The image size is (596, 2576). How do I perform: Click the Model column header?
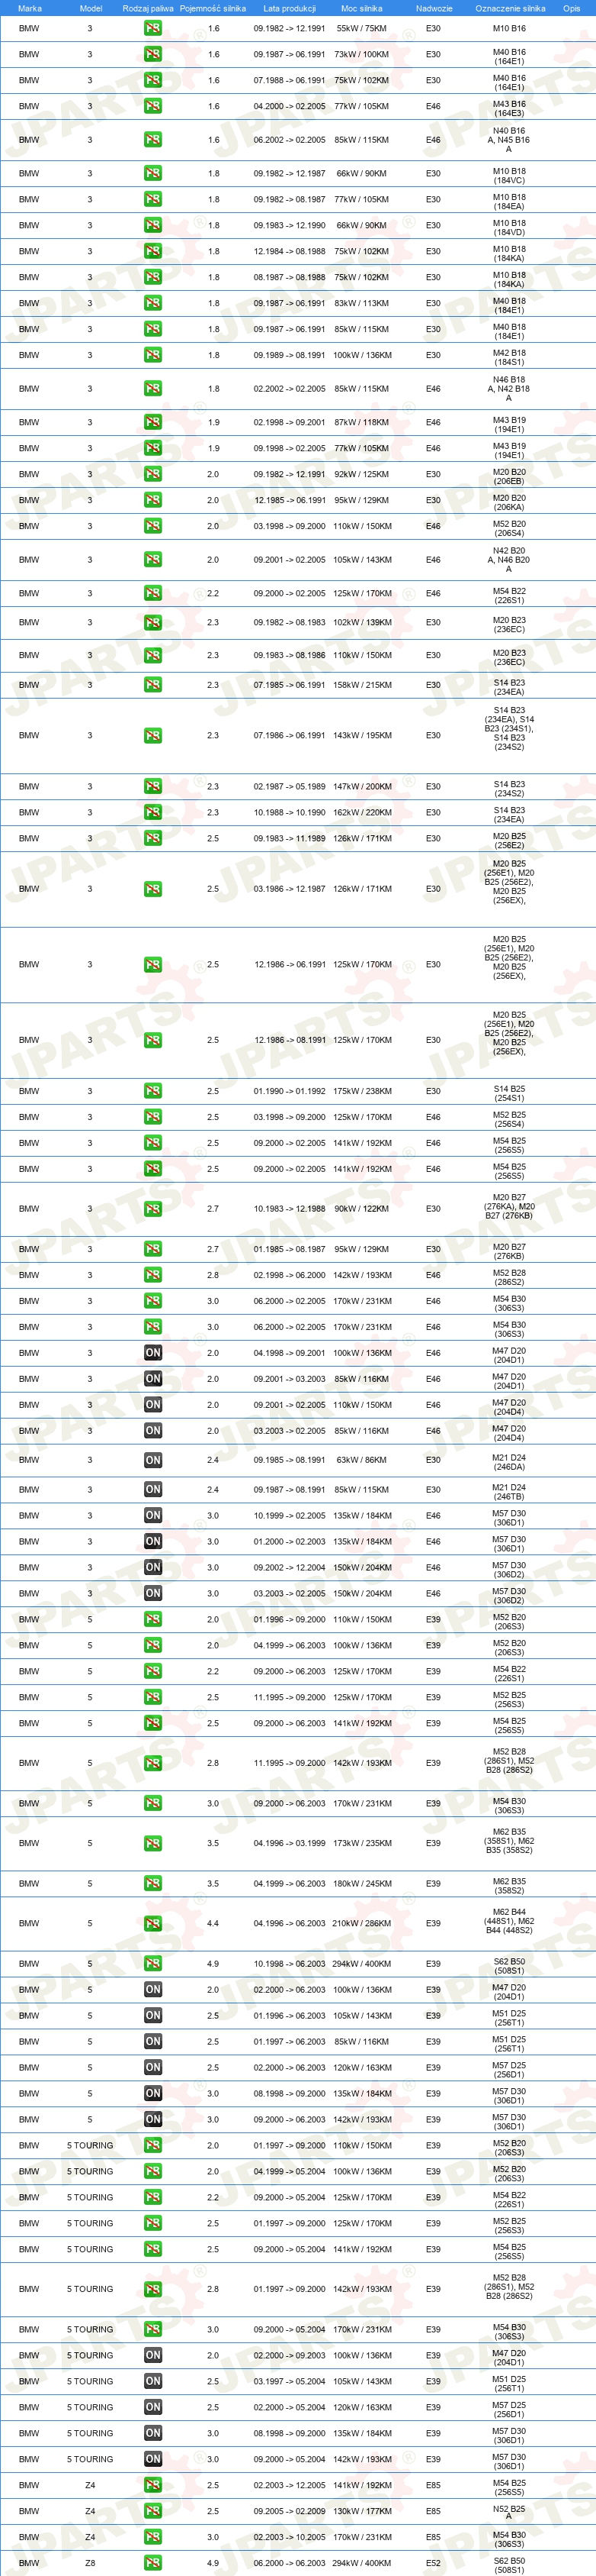pos(90,8)
